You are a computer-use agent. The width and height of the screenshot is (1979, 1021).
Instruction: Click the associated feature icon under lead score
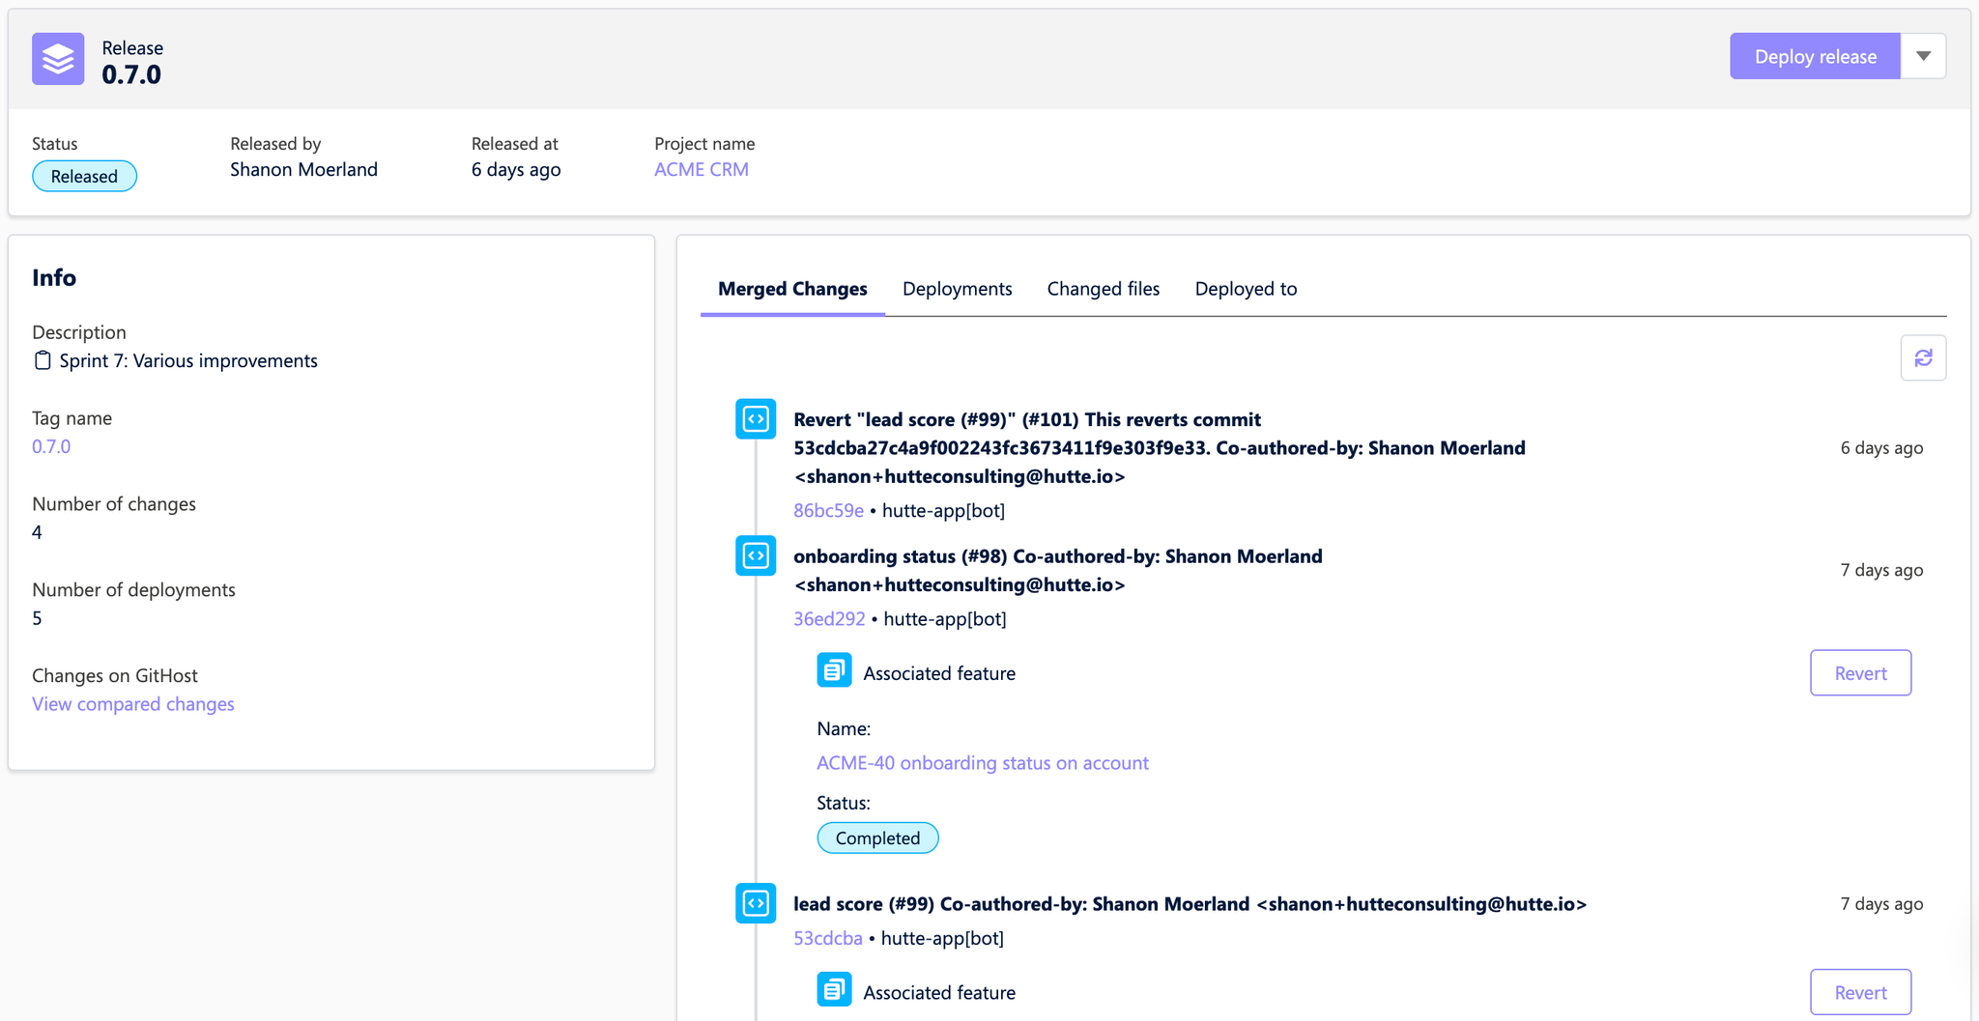click(834, 990)
